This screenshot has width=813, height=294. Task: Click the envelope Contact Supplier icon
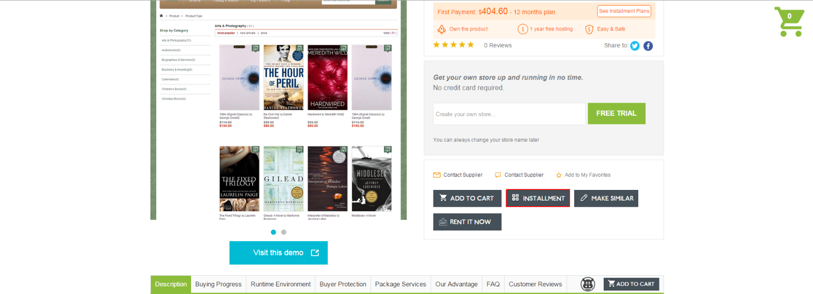coord(436,175)
